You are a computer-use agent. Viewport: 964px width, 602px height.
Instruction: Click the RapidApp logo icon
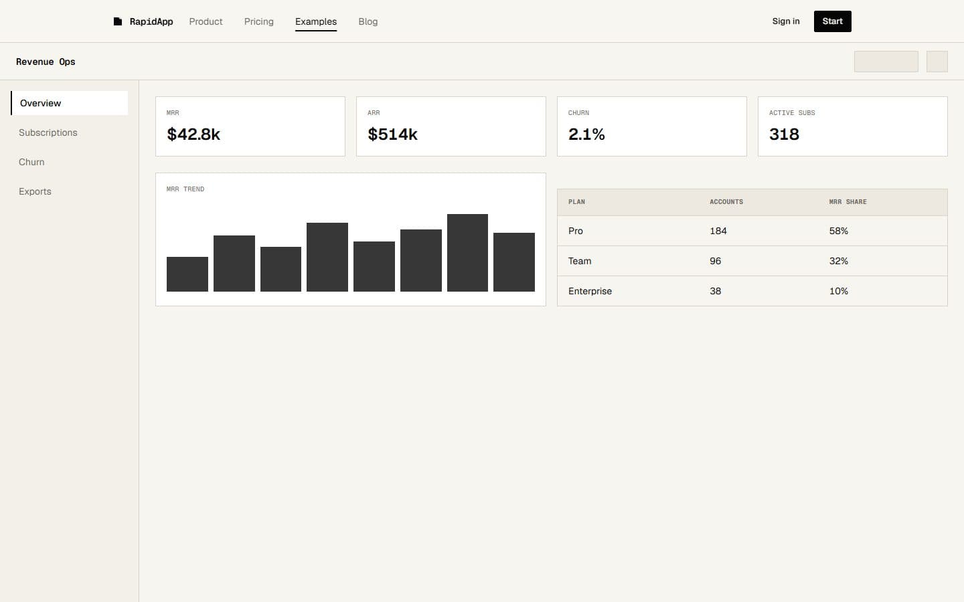pyautogui.click(x=118, y=21)
